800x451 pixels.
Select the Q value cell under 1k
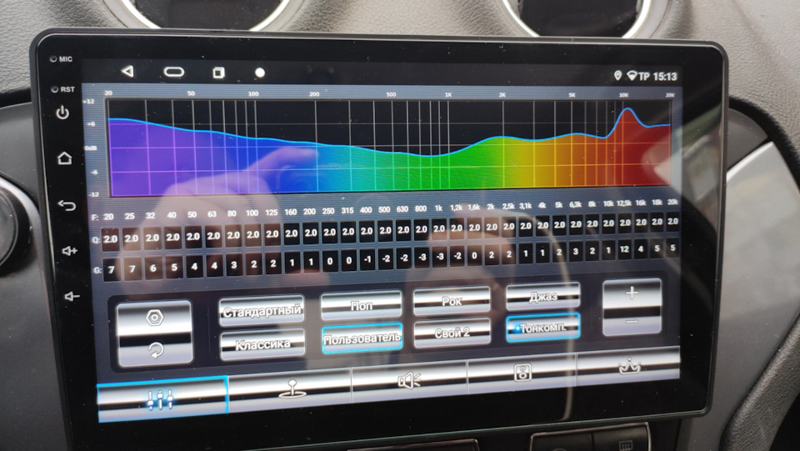439,228
